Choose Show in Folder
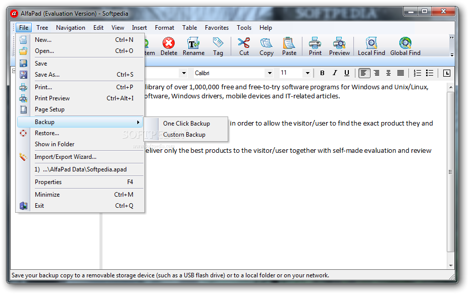469x294 pixels. point(80,144)
